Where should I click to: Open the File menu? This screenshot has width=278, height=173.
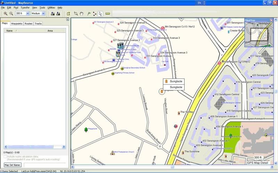coord(3,8)
